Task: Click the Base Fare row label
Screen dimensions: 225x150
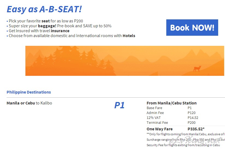Action: click(x=154, y=108)
